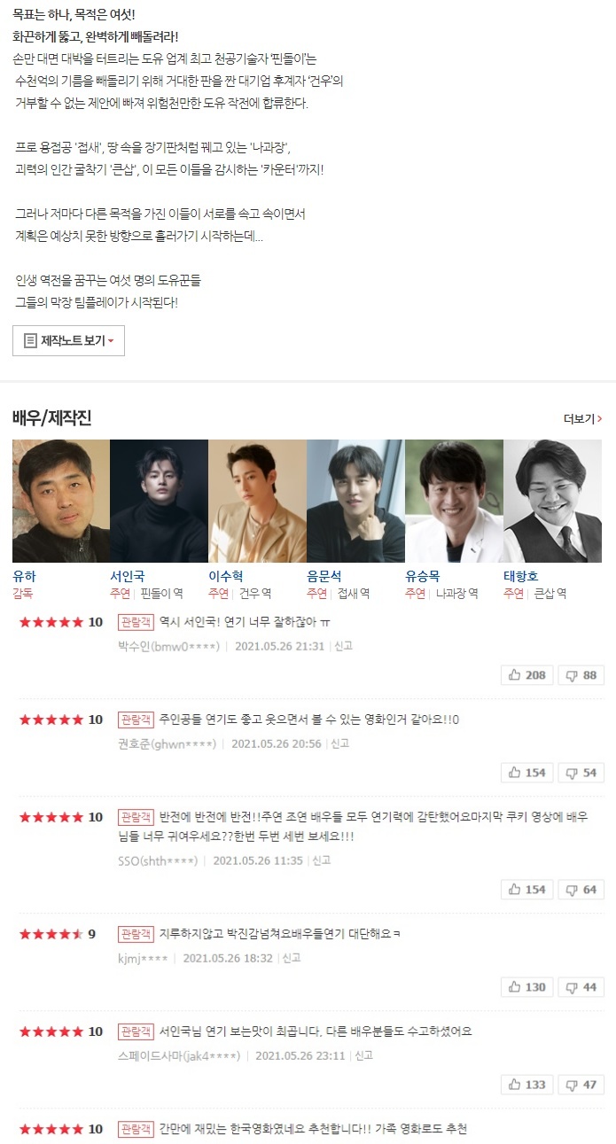This screenshot has width=616, height=1144.
Task: Expand the 제작노트 보기 dropdown
Action: pyautogui.click(x=68, y=340)
